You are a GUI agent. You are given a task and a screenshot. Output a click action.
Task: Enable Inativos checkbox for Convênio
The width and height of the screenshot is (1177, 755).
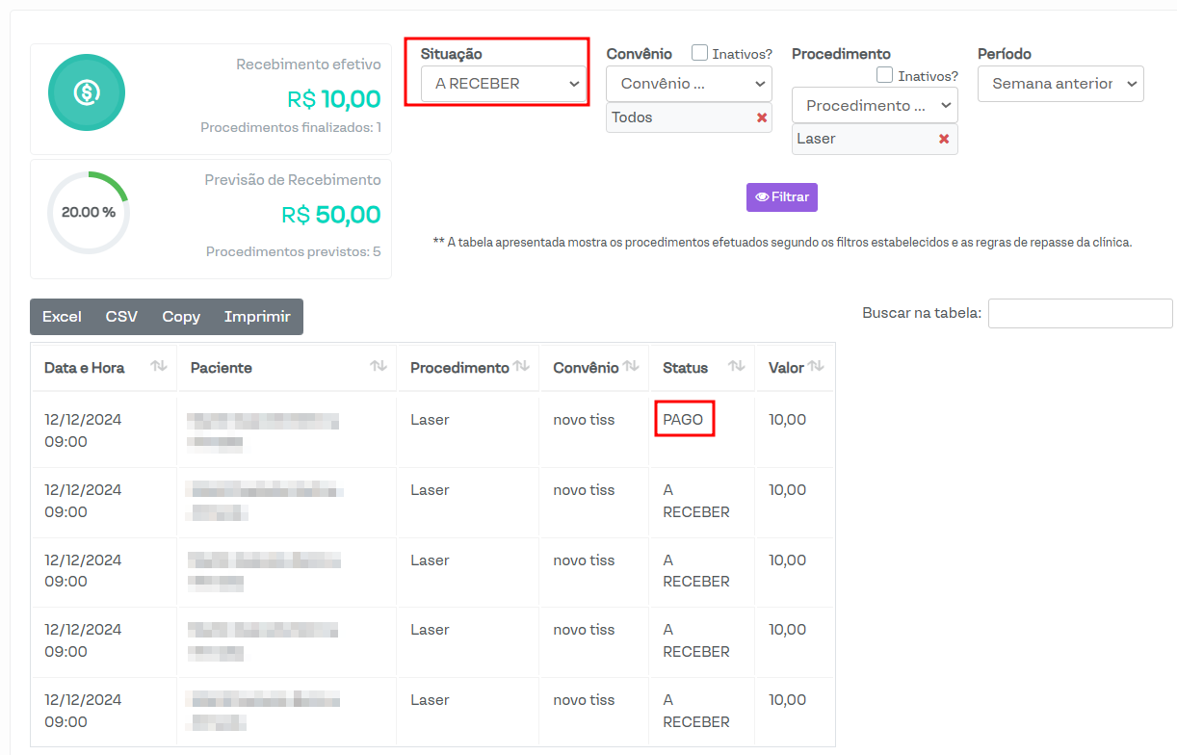click(x=700, y=54)
